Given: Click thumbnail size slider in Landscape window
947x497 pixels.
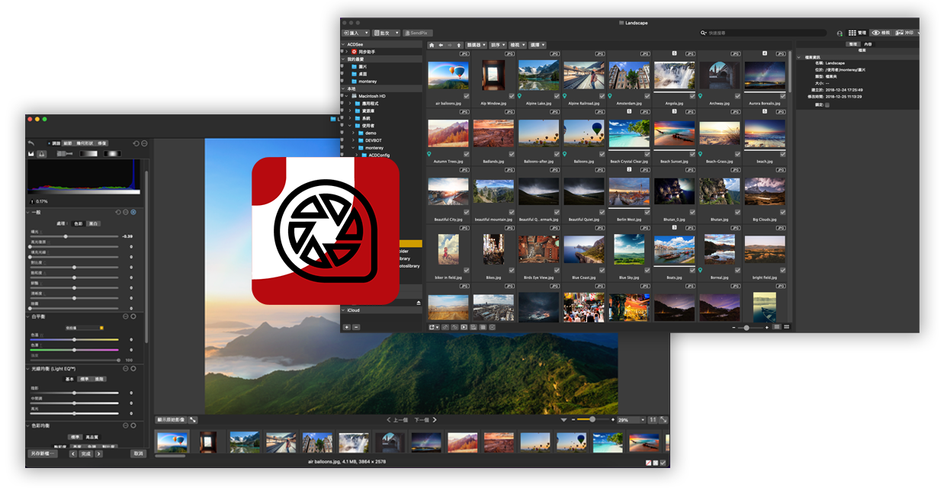Looking at the screenshot, I should tap(746, 327).
